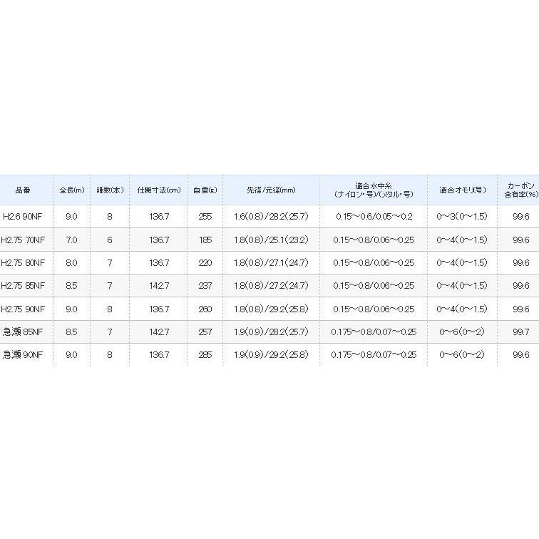The height and width of the screenshot is (539, 539).
Task: Click weight value 237
Action: [x=205, y=286]
